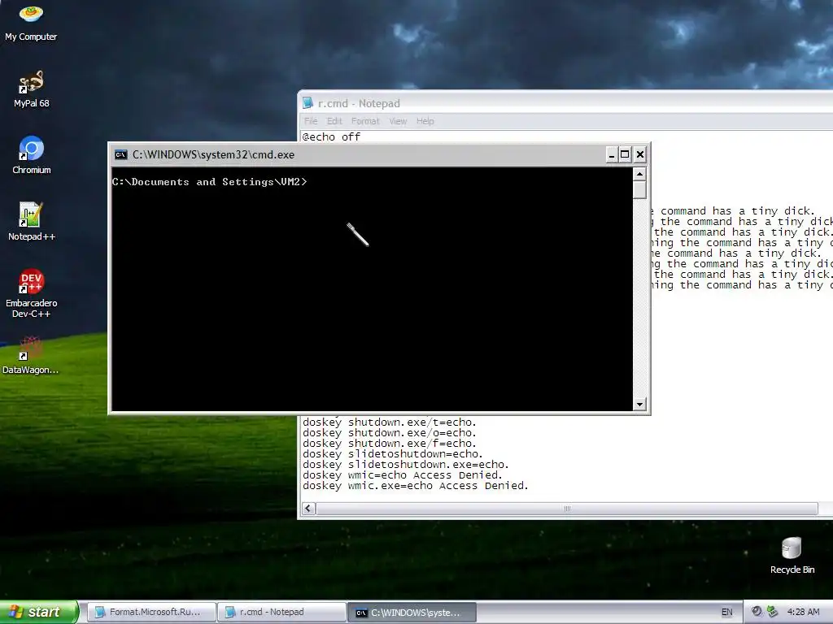Image resolution: width=833 pixels, height=624 pixels.
Task: Click cmd window scroll down arrow
Action: 639,405
